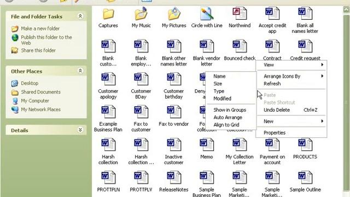Select the Credit request document icon
This screenshot has height=197, width=350.
click(x=305, y=46)
